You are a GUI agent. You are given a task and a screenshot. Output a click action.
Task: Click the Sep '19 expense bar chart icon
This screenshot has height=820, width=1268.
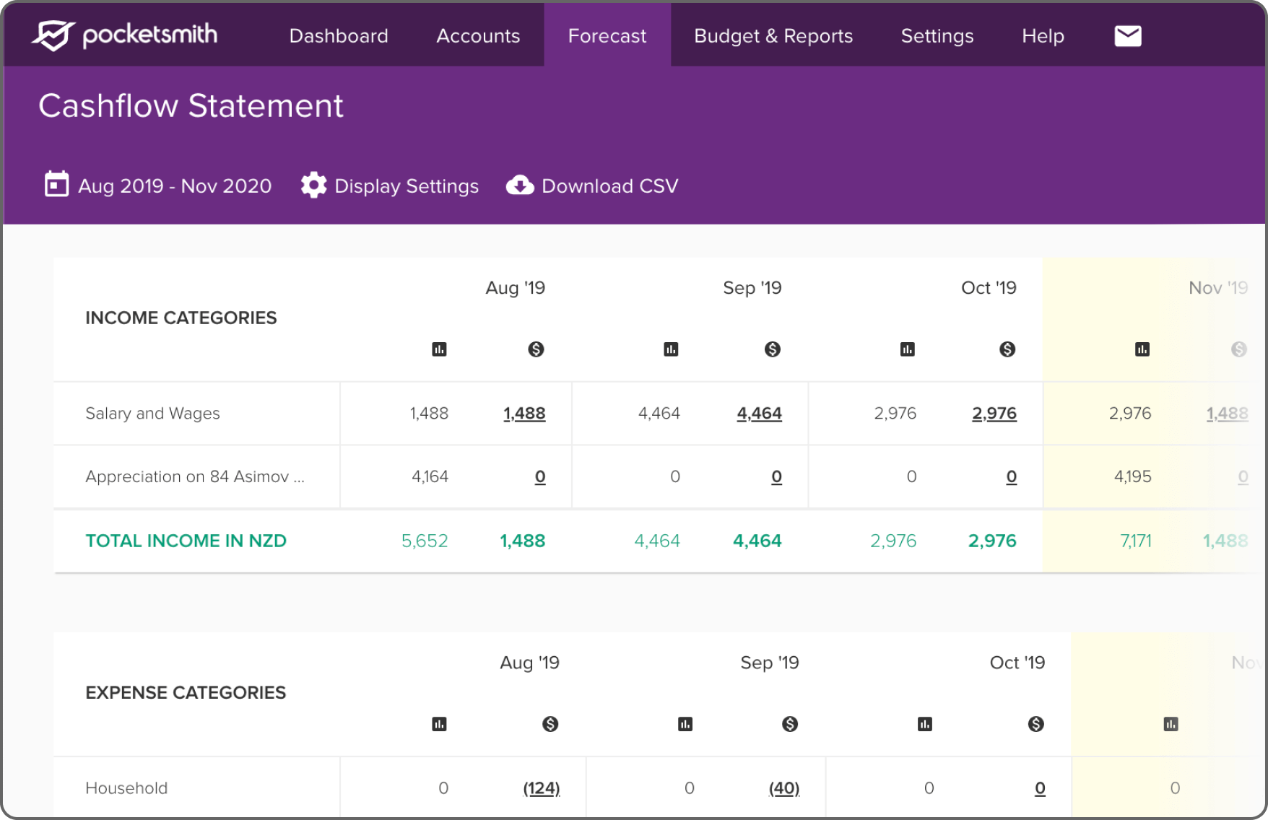click(685, 724)
